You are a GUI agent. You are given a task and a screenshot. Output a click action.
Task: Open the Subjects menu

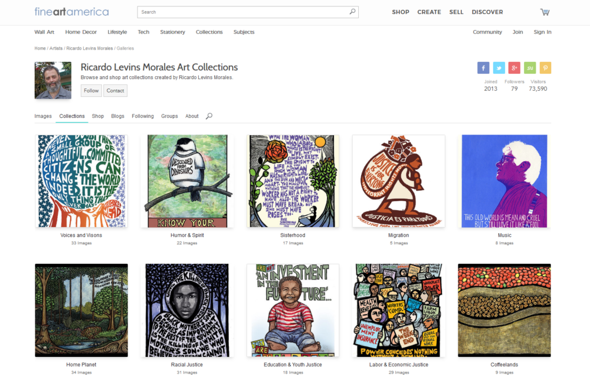pos(244,32)
